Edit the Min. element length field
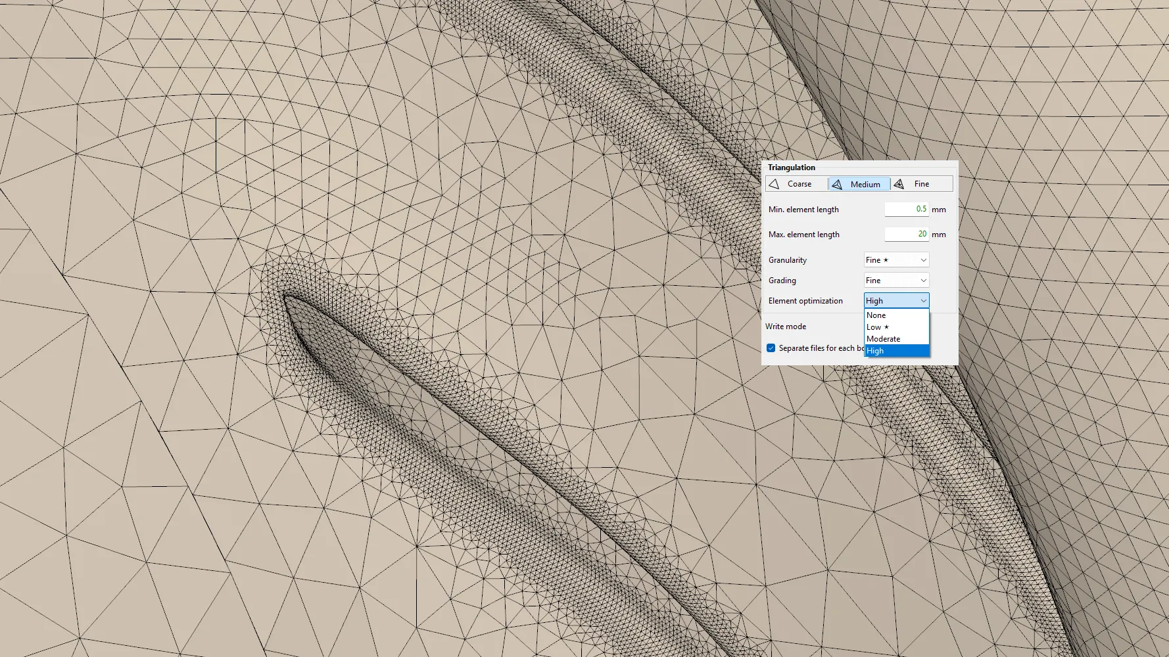The image size is (1169, 657). point(906,209)
